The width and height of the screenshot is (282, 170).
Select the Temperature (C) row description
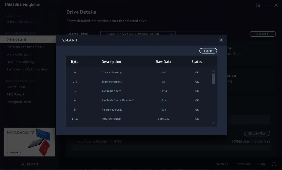[112, 82]
